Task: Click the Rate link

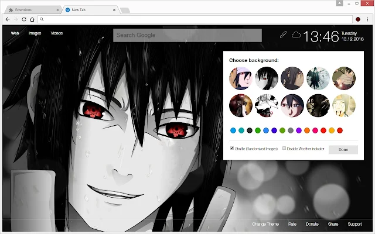Action: click(292, 224)
